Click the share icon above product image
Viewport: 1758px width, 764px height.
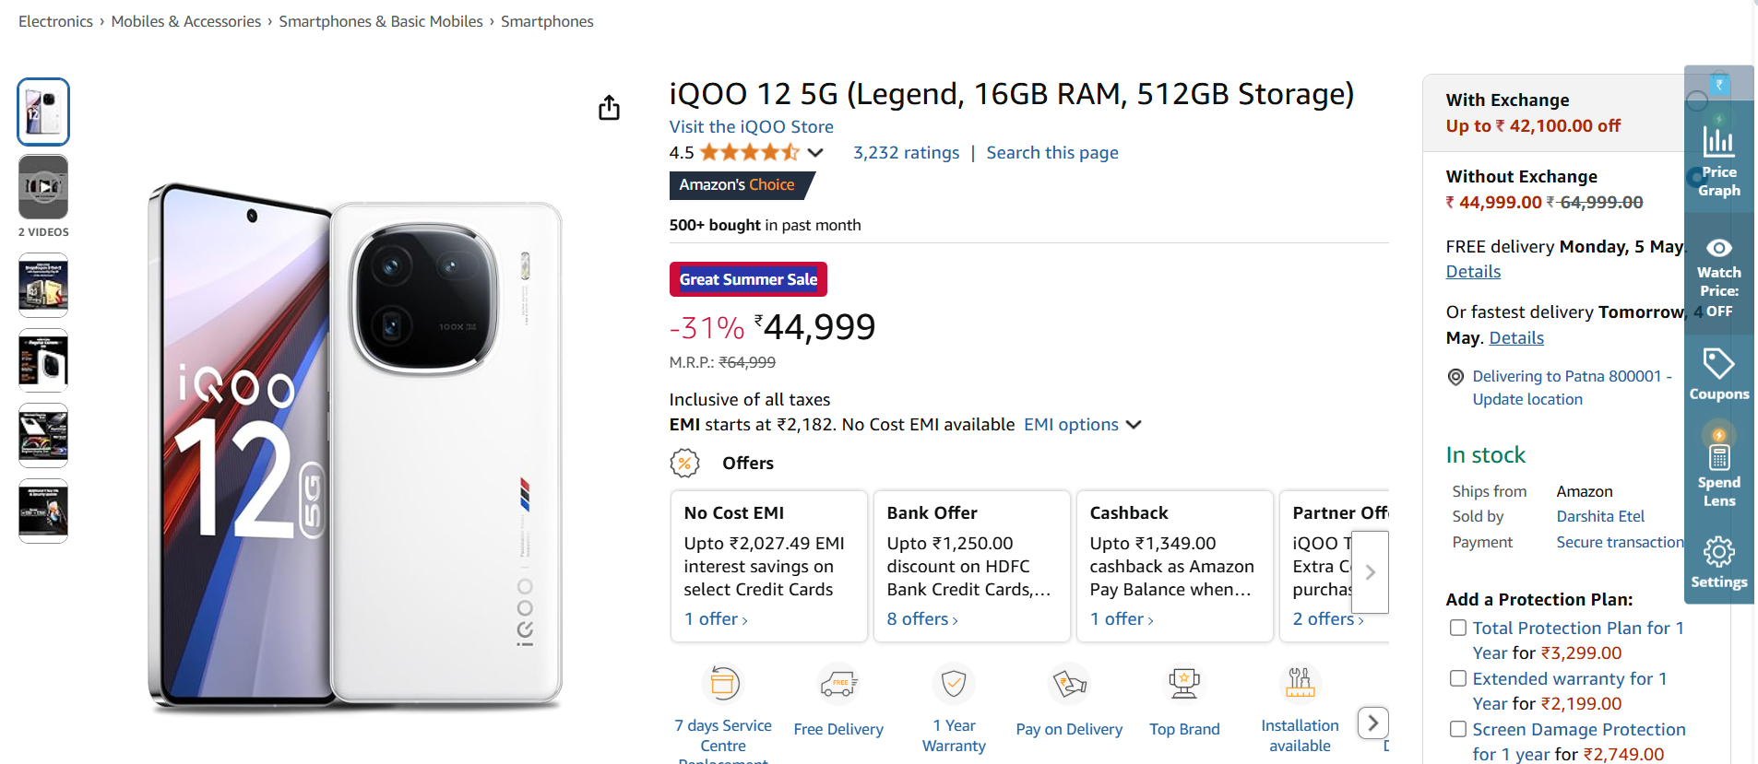tap(609, 108)
